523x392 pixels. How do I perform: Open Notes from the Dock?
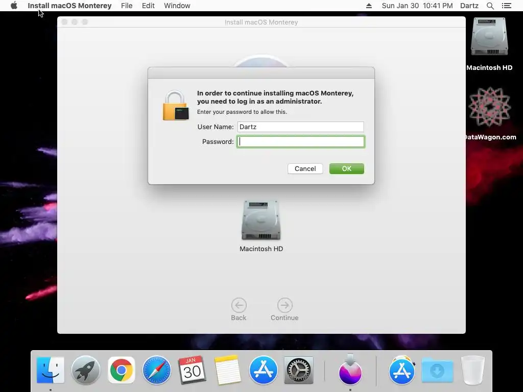pyautogui.click(x=227, y=370)
